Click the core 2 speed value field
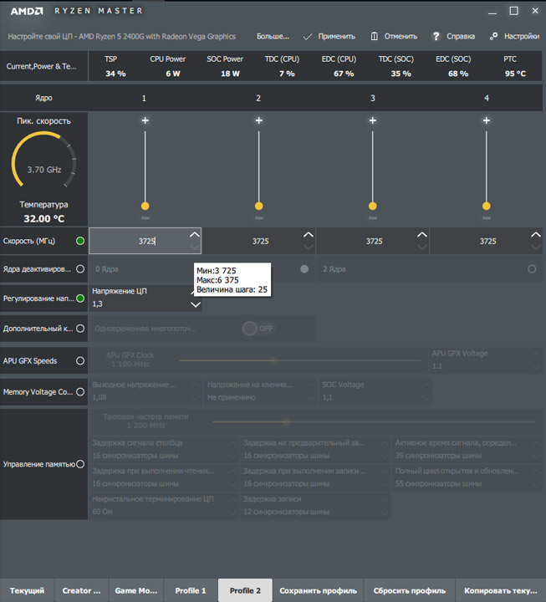Image resolution: width=546 pixels, height=602 pixels. pos(260,241)
